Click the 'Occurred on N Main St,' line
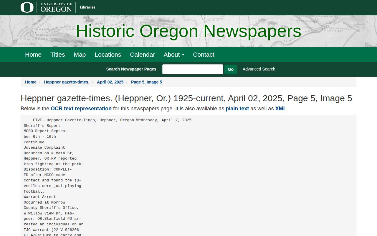This screenshot has width=377, height=236. 49,153
